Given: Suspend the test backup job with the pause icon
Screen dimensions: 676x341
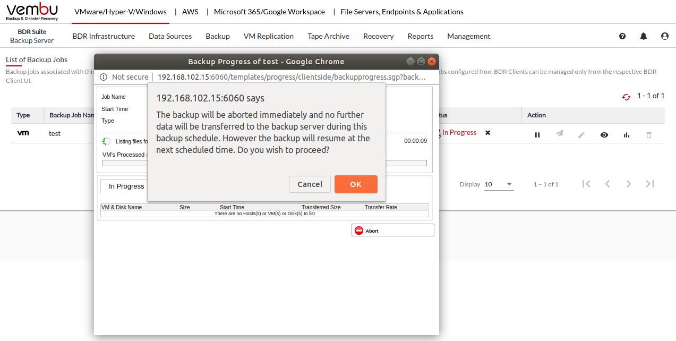Looking at the screenshot, I should pyautogui.click(x=537, y=135).
